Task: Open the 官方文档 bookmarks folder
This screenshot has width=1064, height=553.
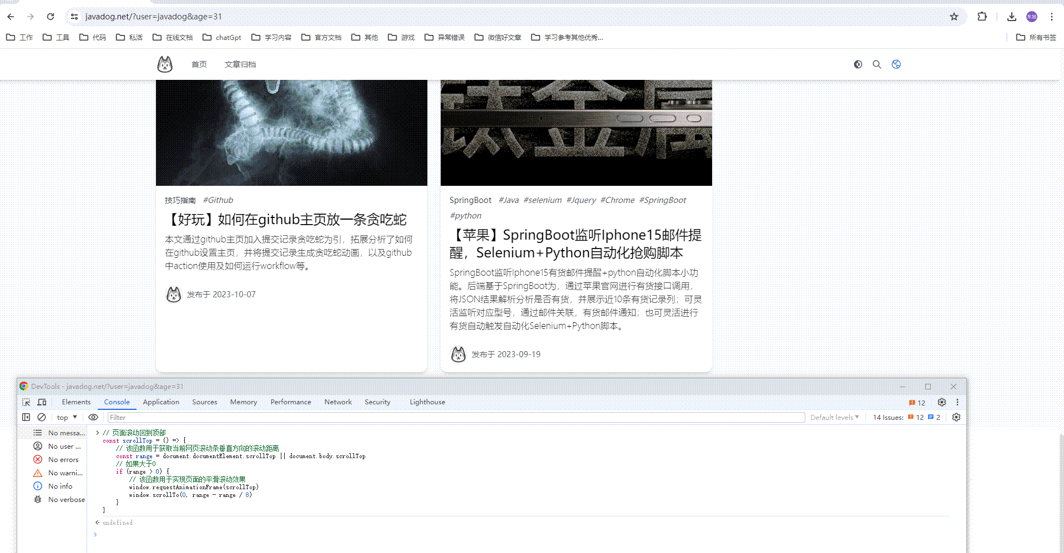Action: point(321,37)
